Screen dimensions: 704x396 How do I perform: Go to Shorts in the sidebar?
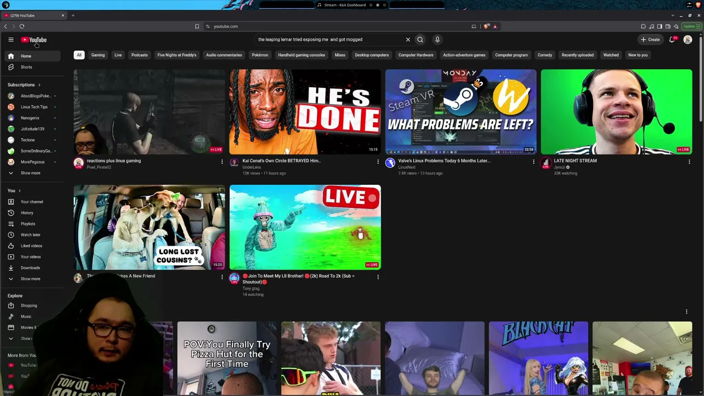pyautogui.click(x=32, y=67)
